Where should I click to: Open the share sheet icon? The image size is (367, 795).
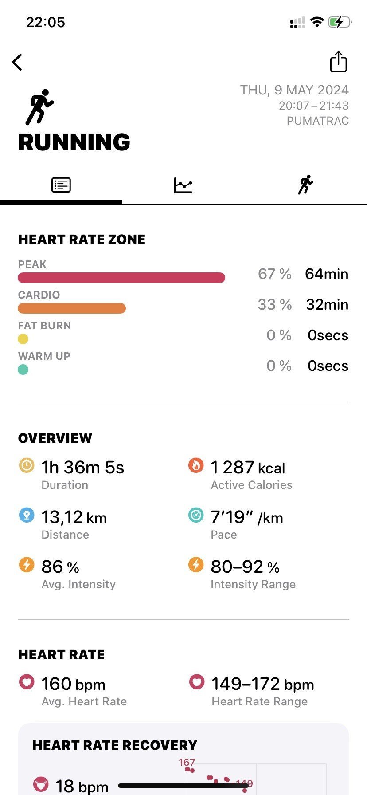338,62
